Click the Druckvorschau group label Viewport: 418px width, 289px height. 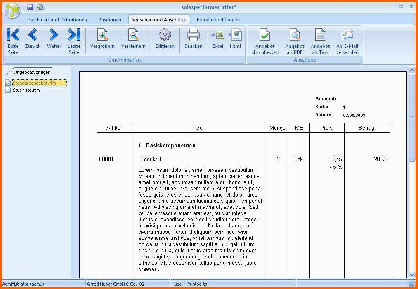point(124,60)
